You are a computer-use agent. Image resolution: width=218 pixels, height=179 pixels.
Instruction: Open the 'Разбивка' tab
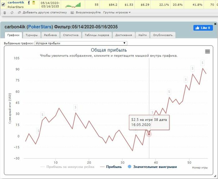[50, 35]
